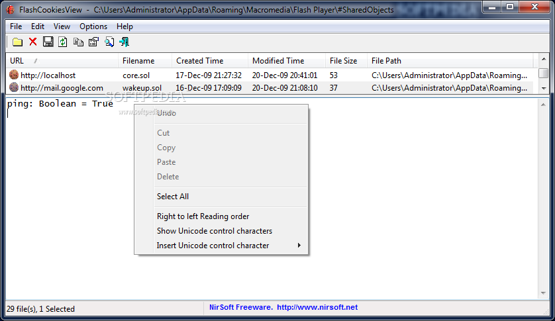Click created time 17-Dec-09 21:27:32
This screenshot has height=321, width=555.
pos(209,75)
